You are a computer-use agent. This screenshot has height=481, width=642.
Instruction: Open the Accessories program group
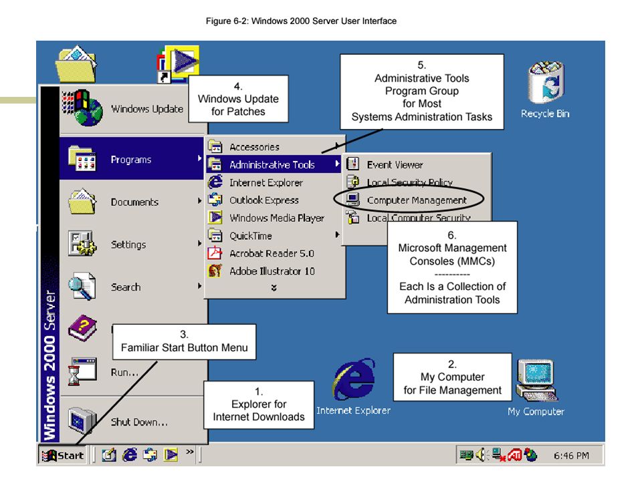(x=274, y=147)
